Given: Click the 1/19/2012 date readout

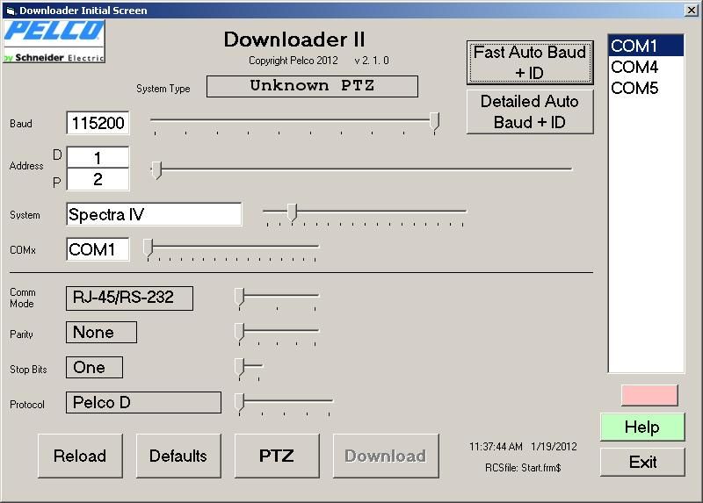Looking at the screenshot, I should point(554,447).
